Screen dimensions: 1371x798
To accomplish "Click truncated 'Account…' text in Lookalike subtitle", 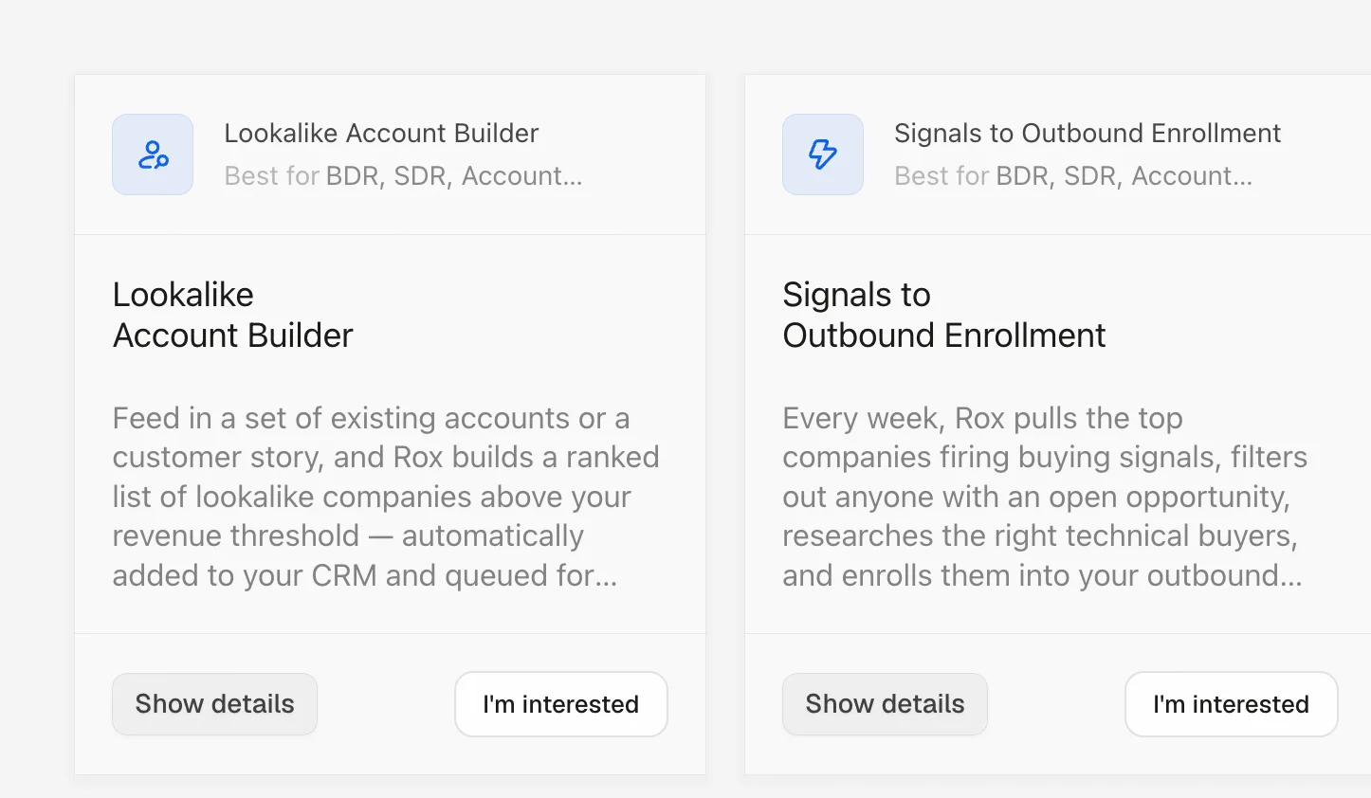I will 521,176.
